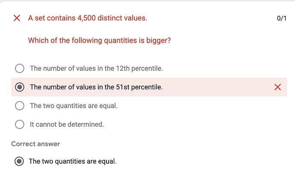Select the 51st percentile radio button
This screenshot has height=183, width=295.
click(19, 87)
